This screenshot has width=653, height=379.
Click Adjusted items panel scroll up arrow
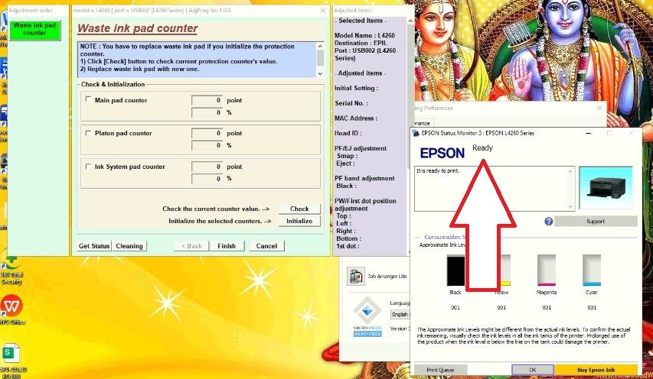point(410,21)
